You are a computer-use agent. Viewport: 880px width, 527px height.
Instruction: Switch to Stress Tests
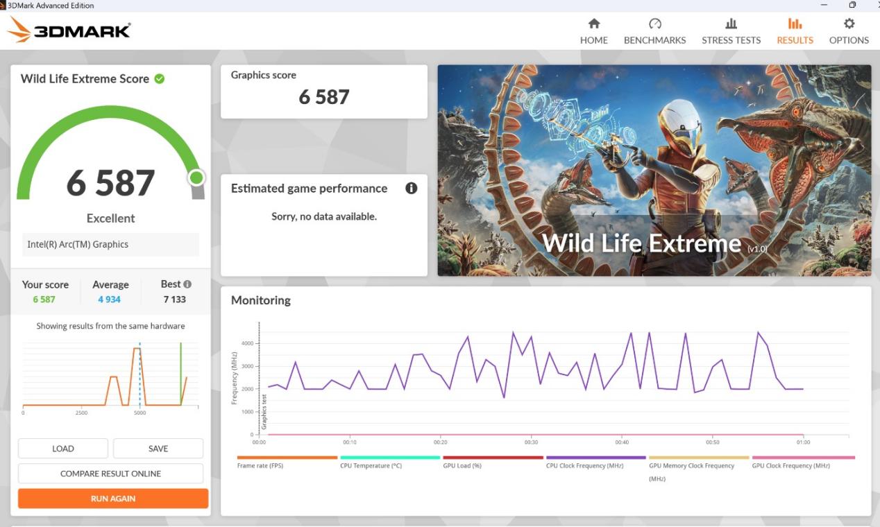click(x=731, y=31)
